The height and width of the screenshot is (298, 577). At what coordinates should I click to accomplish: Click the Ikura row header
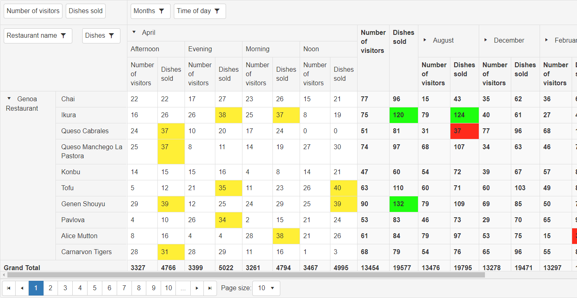(92, 115)
